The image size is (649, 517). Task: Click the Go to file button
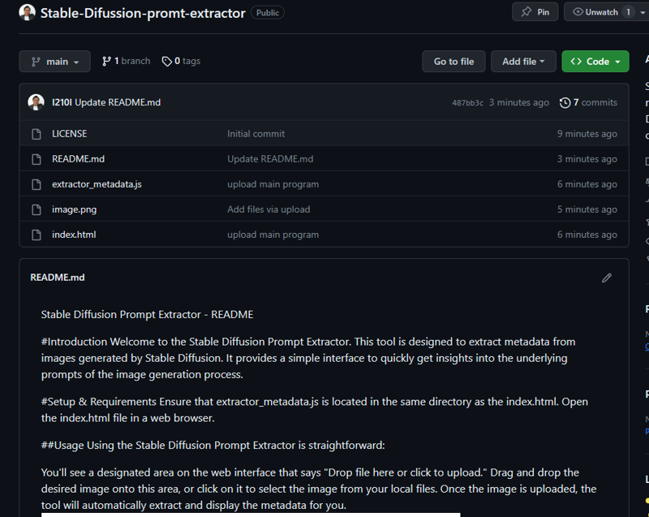click(453, 61)
